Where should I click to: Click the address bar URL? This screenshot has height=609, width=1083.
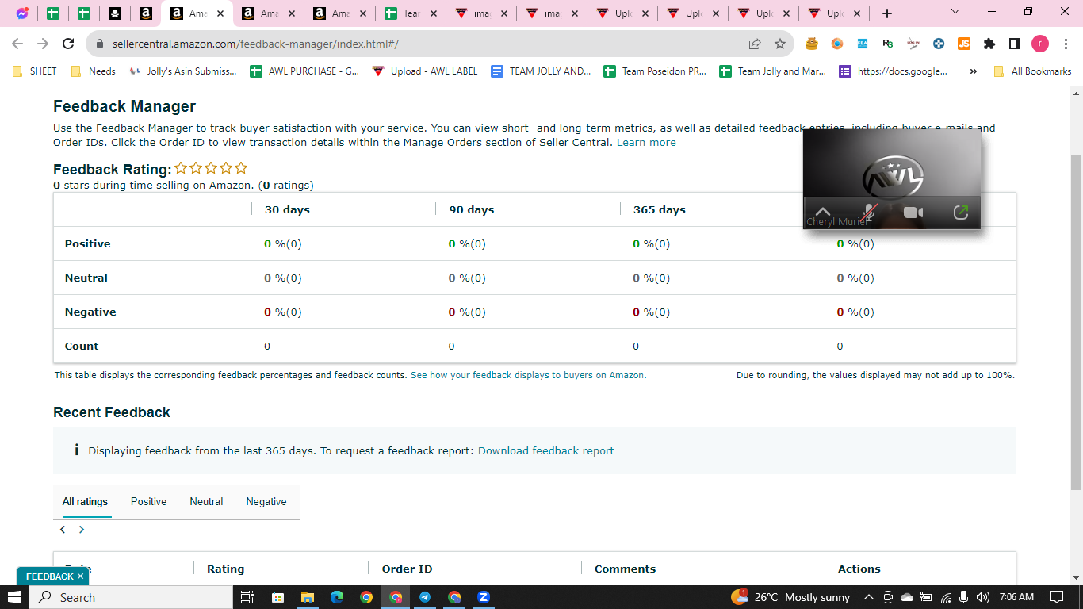(254, 44)
